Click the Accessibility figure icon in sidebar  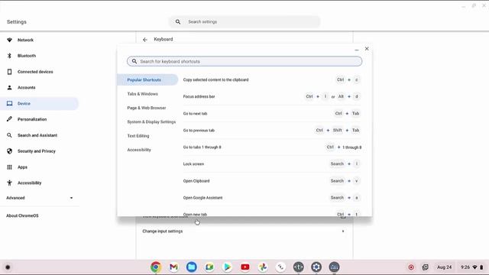[9, 183]
